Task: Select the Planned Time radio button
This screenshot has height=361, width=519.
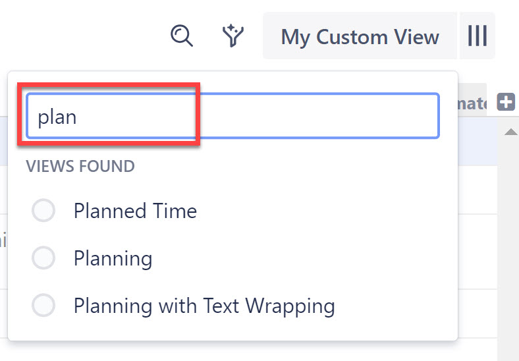Action: (x=43, y=211)
